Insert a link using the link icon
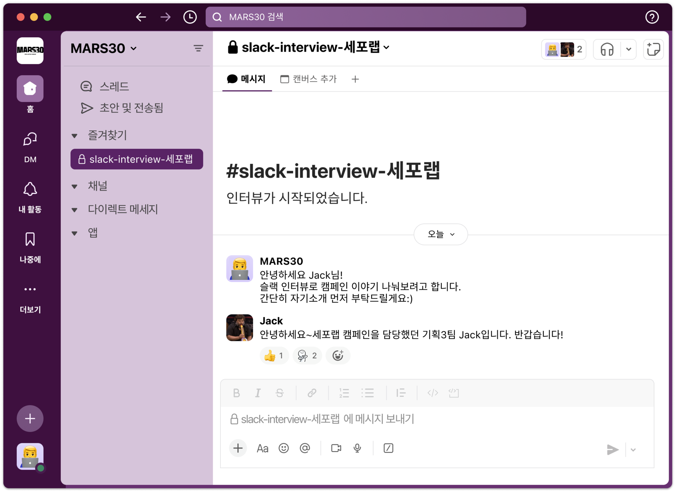The image size is (675, 491). (311, 393)
